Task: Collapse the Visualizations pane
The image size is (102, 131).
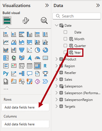Action: pos(47,5)
